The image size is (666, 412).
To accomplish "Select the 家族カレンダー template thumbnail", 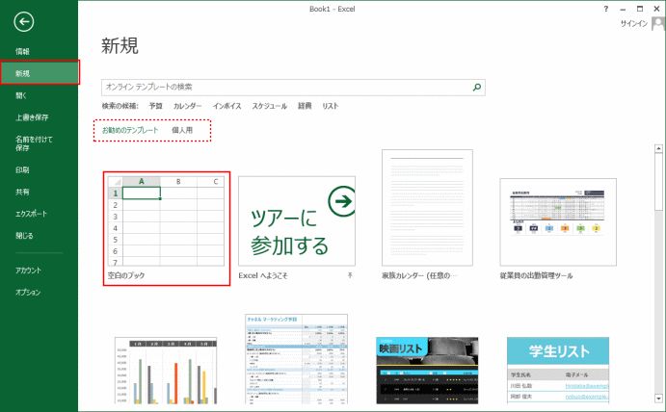I will pyautogui.click(x=427, y=206).
